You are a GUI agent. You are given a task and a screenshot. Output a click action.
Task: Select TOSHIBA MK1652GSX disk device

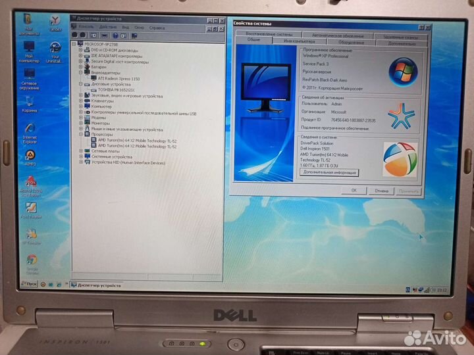click(x=116, y=90)
